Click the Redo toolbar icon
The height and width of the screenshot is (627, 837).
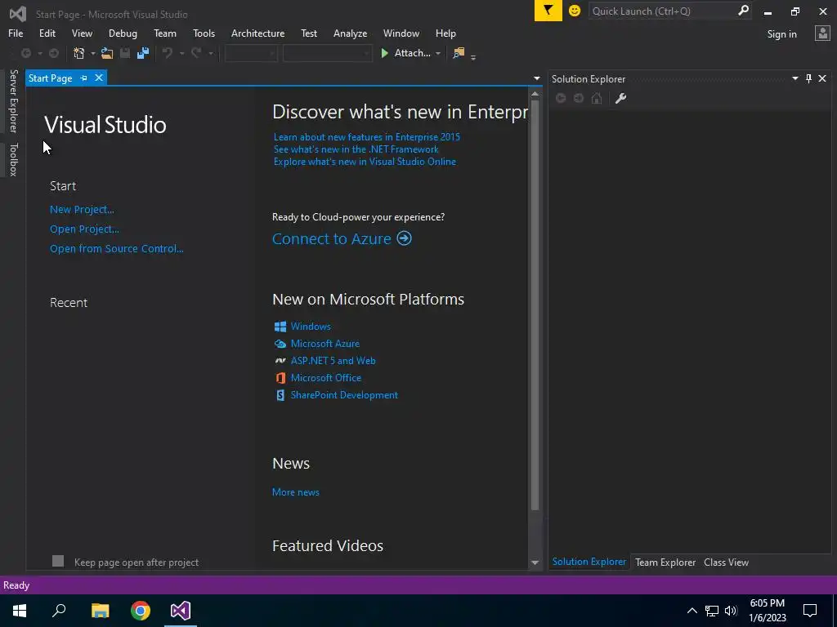tap(196, 53)
